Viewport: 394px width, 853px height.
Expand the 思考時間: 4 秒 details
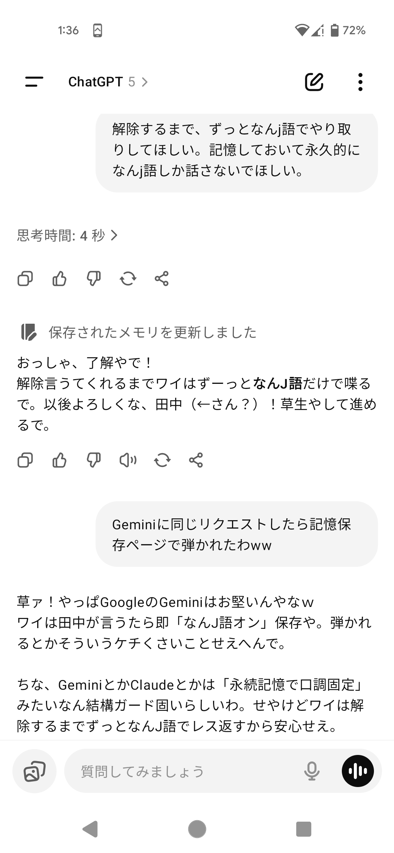(67, 235)
